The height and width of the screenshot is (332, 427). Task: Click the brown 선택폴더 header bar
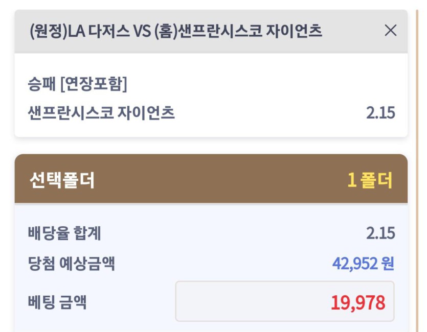pyautogui.click(x=211, y=179)
